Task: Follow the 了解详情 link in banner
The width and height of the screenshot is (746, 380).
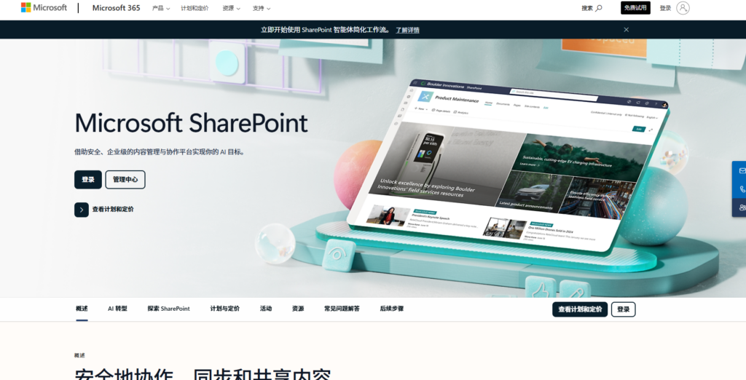Action: coord(408,30)
